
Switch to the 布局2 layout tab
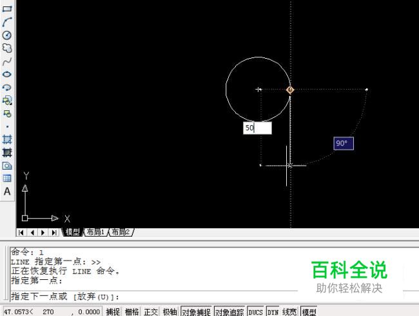coord(121,232)
